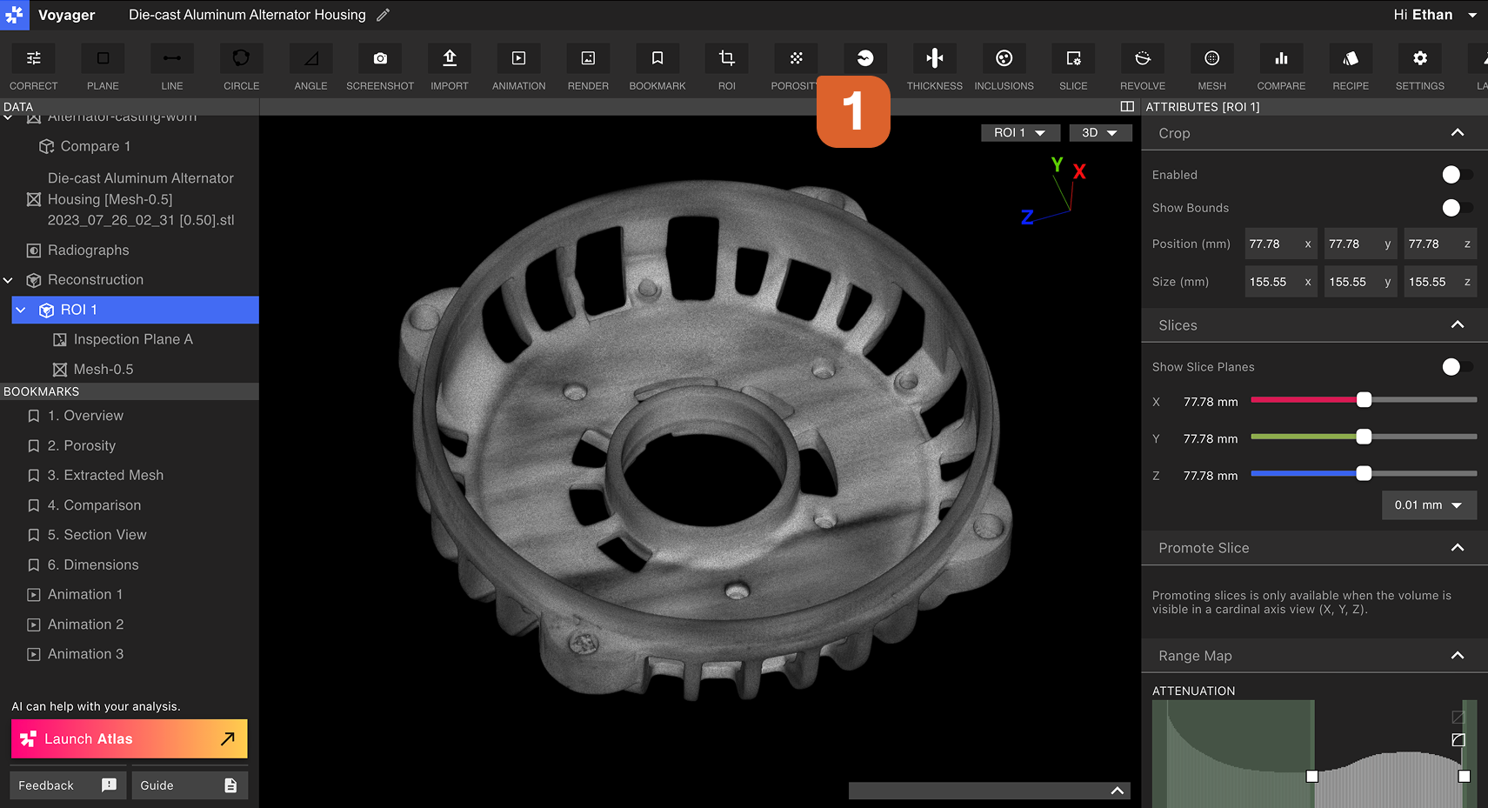Open bookmark 1. Overview
This screenshot has height=808, width=1488.
85,416
